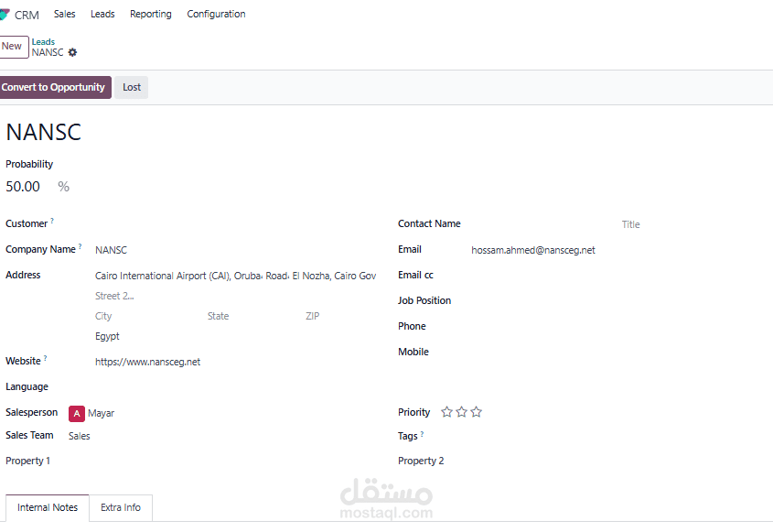Create a New lead record
This screenshot has height=532, width=773.
[x=14, y=47]
